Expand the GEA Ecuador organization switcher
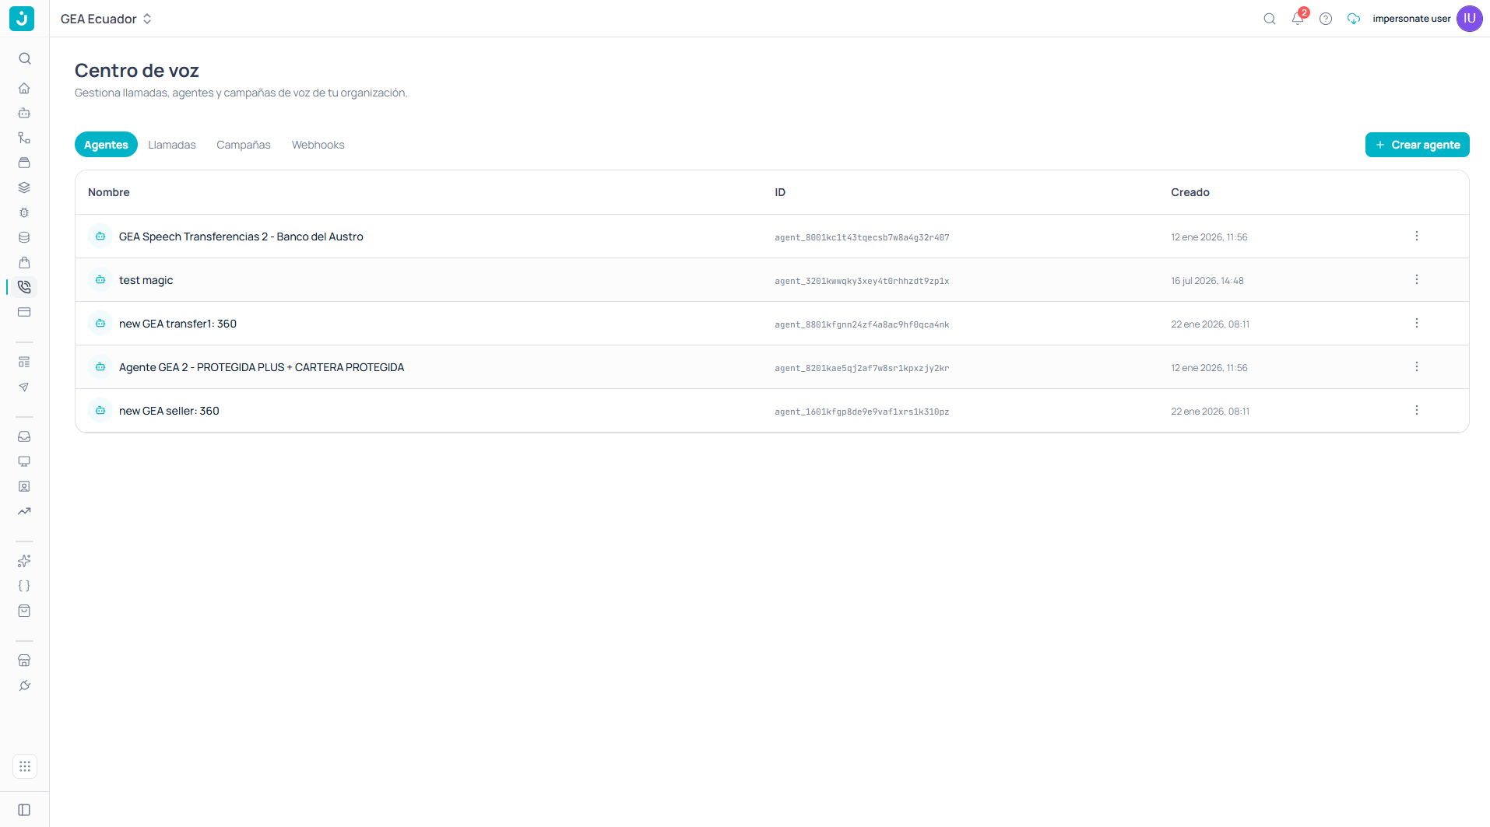 106,19
